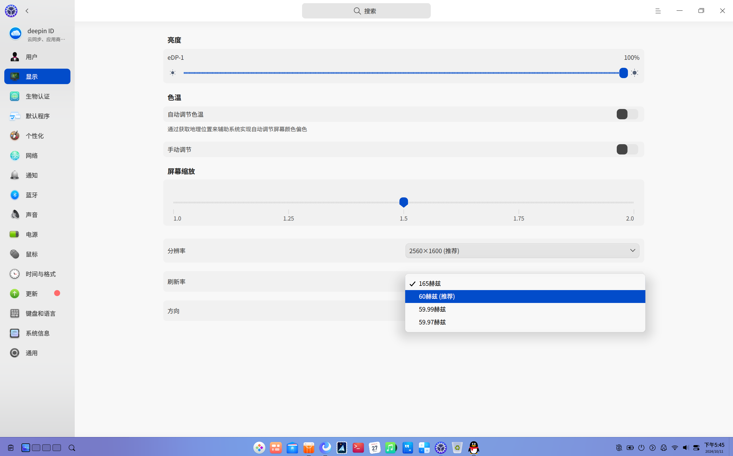
Task: Open the hamburger main menu
Action: (x=658, y=11)
